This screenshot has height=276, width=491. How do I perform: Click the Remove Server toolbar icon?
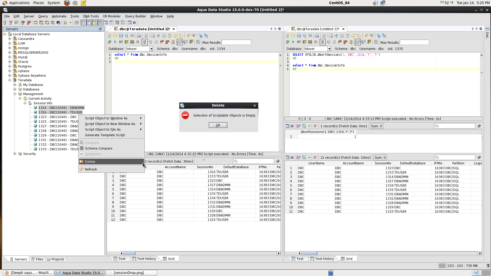tap(10, 22)
